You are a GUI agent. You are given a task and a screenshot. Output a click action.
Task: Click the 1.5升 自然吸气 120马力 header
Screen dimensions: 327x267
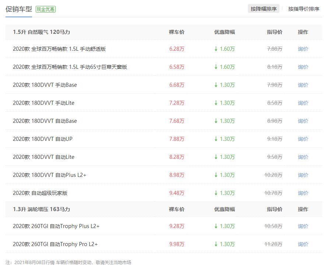42,32
